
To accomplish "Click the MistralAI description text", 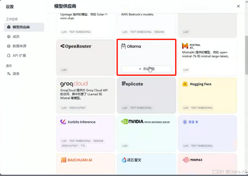I will (x=206, y=54).
